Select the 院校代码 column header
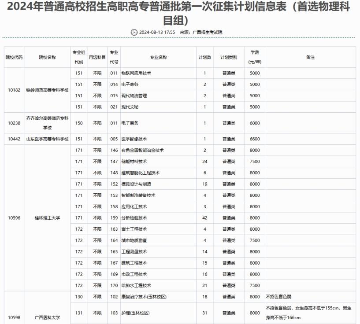360x324 pixels. coord(14,57)
